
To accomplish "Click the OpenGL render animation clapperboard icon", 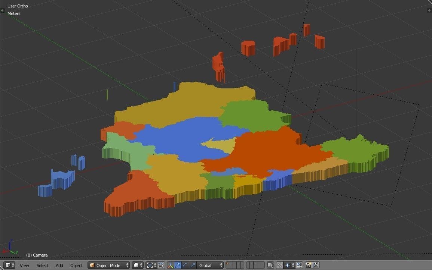I will click(x=316, y=265).
